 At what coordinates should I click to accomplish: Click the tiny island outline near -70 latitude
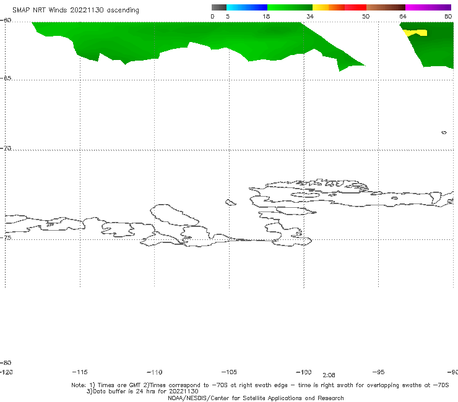444,132
